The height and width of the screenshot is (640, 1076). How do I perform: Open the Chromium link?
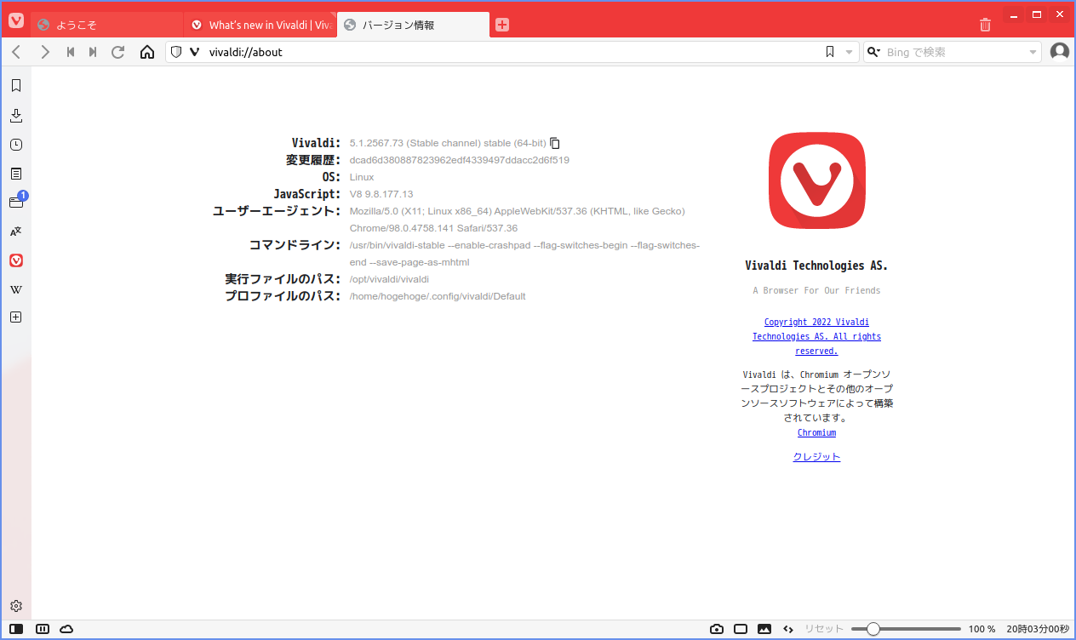(x=816, y=432)
